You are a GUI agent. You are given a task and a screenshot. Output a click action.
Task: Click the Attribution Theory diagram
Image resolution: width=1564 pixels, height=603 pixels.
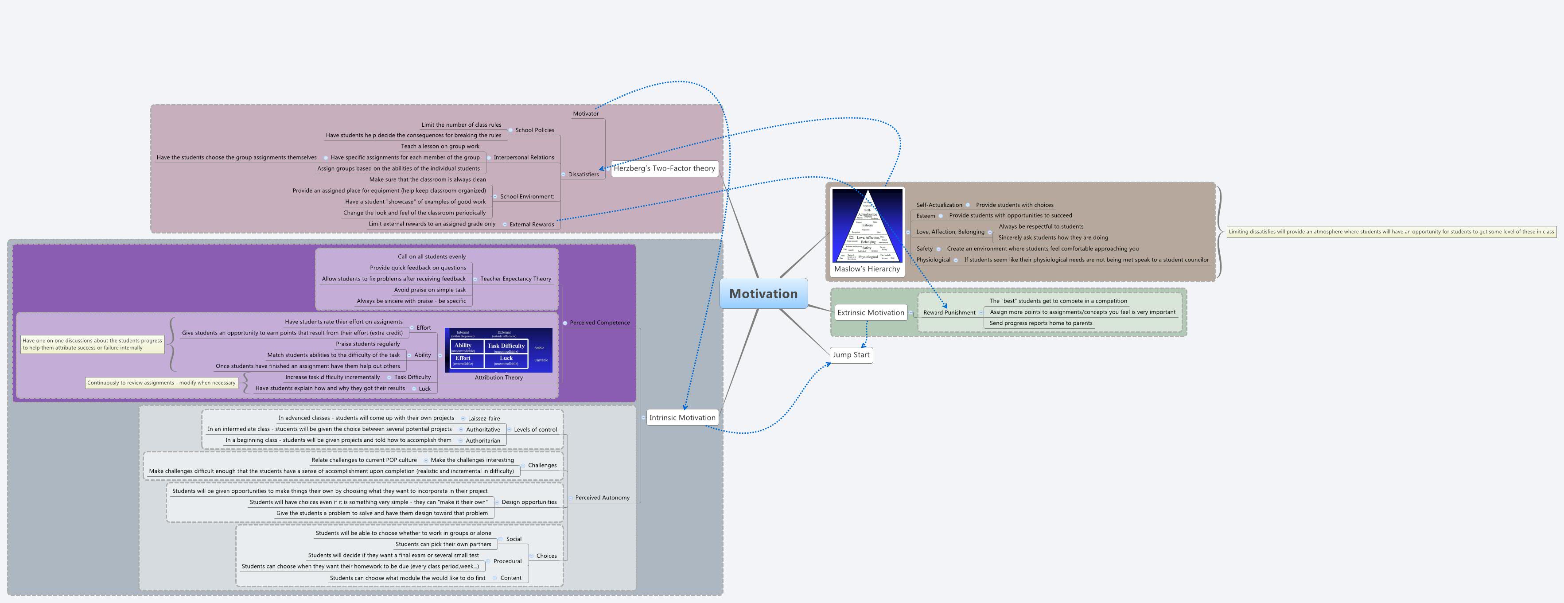click(x=498, y=351)
